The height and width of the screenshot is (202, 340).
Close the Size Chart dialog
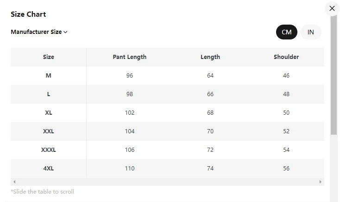pos(332,8)
